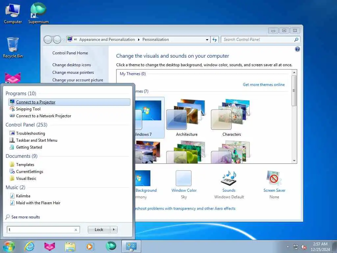The image size is (337, 253).
Task: Open the Recycle Bin icon
Action: (13, 47)
